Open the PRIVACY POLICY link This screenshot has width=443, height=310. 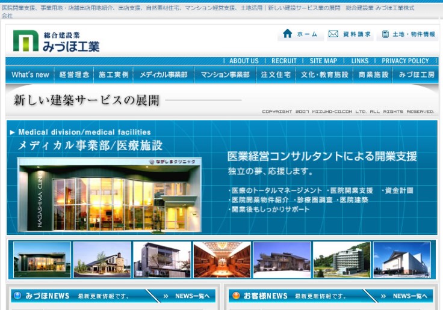[x=405, y=61]
